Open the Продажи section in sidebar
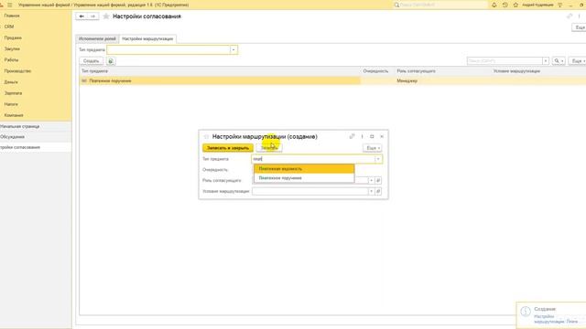The image size is (586, 329). pos(13,37)
